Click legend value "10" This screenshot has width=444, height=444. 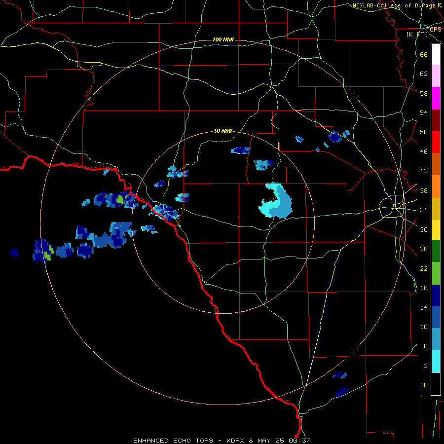[x=424, y=327]
